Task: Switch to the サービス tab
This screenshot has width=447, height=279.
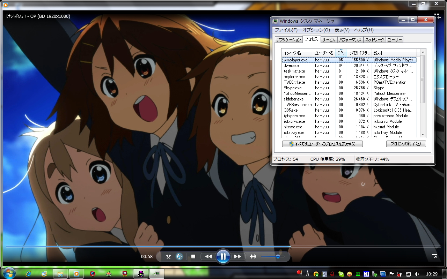Action: 329,40
